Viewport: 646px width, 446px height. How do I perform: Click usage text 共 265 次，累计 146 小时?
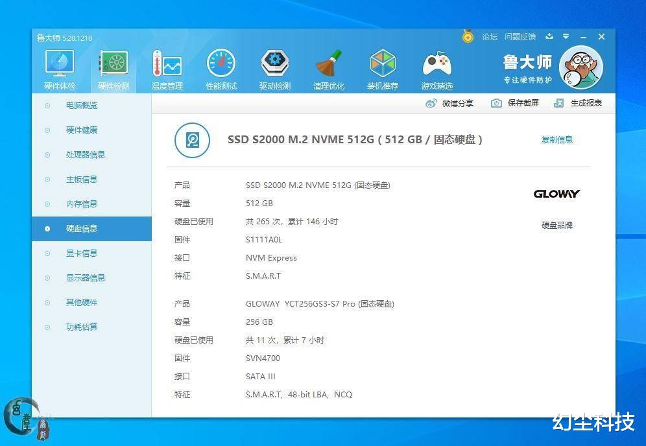(292, 222)
